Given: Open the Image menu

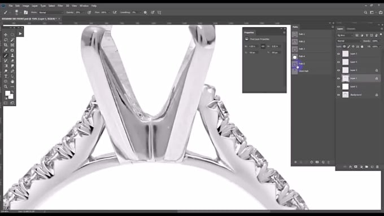Looking at the screenshot, I should pyautogui.click(x=26, y=6).
